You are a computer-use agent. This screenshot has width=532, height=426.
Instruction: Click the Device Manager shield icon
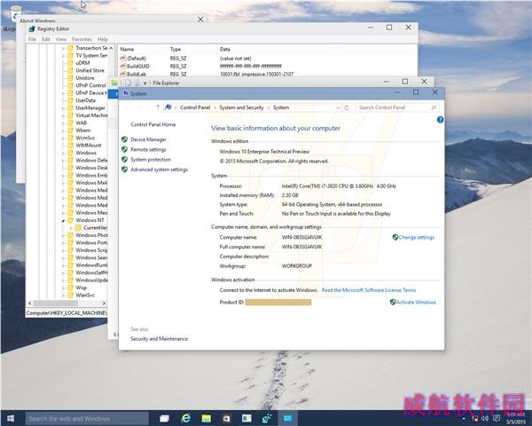pyautogui.click(x=124, y=139)
